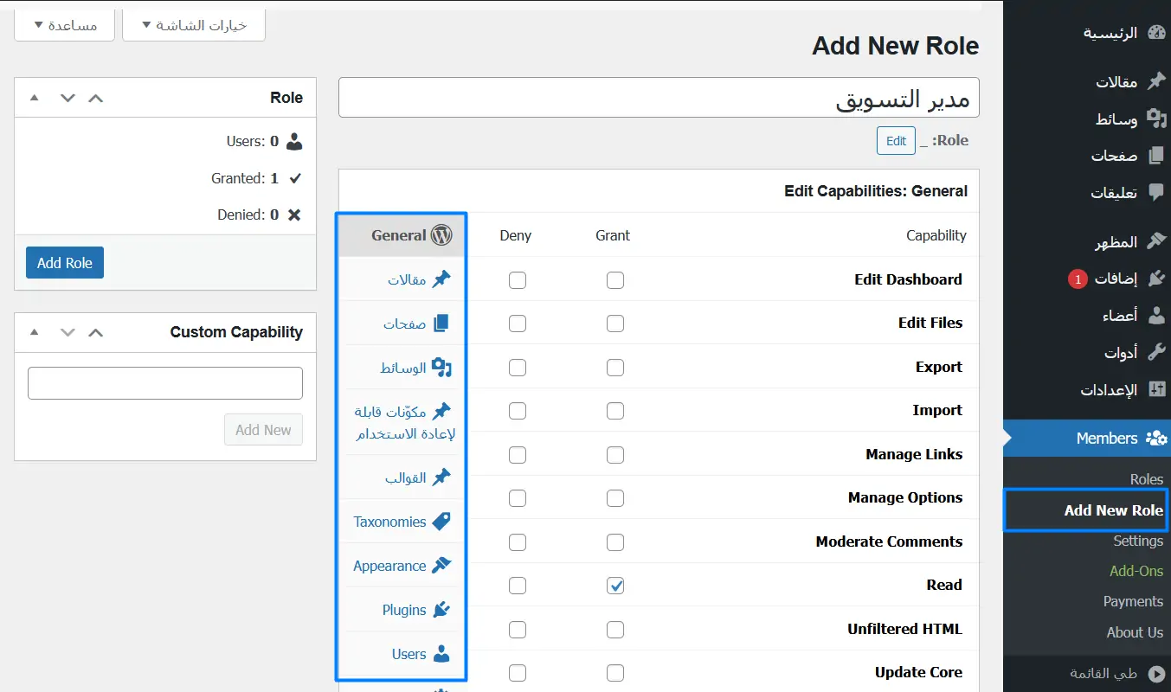Click the تعليقات comment bubble icon

pyautogui.click(x=1155, y=193)
